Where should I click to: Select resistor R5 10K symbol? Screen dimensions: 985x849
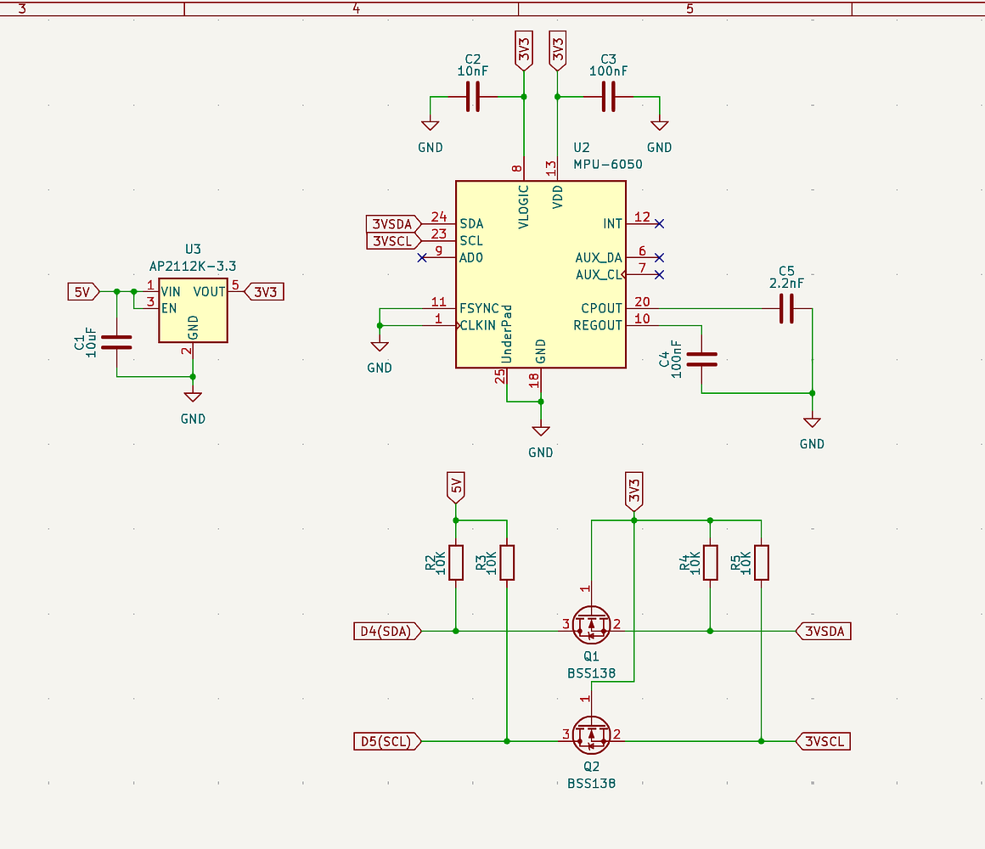[762, 563]
